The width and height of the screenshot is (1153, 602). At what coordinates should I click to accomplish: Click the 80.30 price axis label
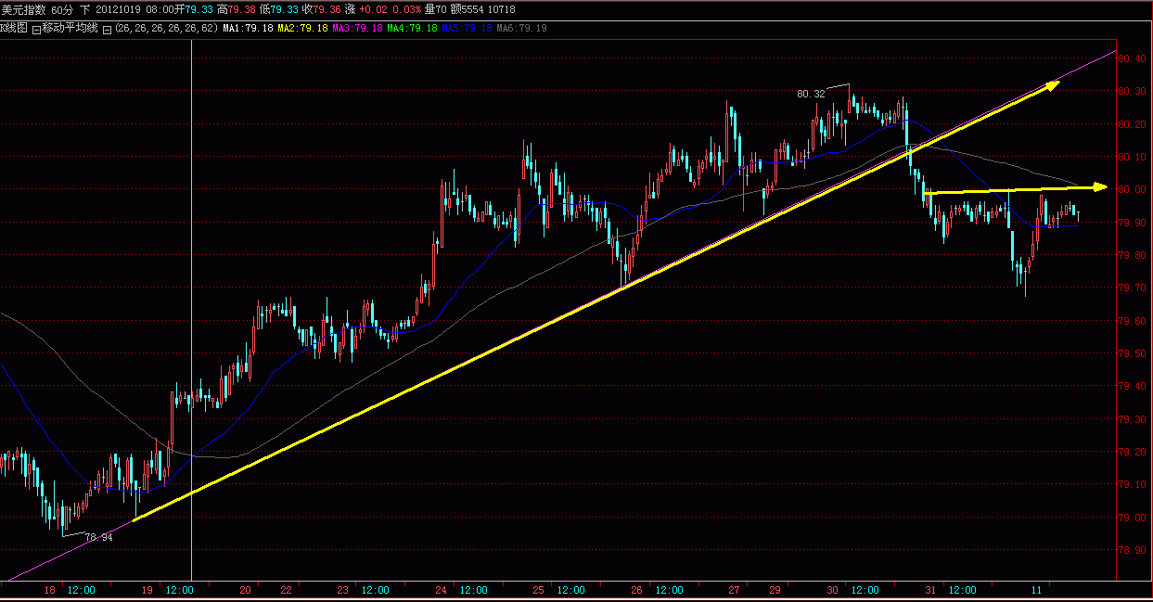click(x=1133, y=91)
